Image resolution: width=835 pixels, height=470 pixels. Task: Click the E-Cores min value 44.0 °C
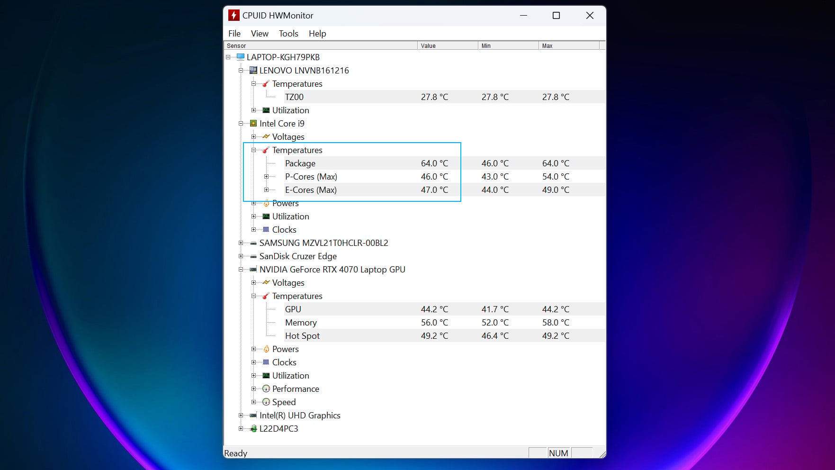495,190
